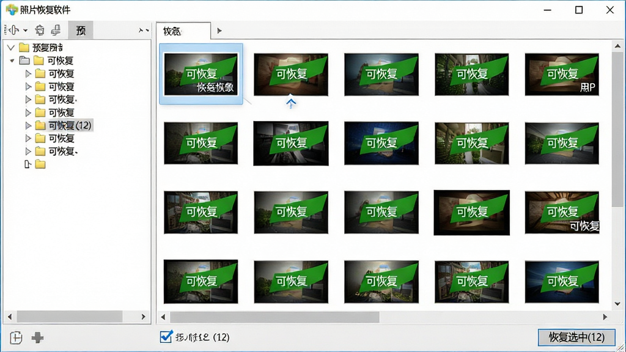Minimize the 照片恢复软件 window

pyautogui.click(x=548, y=10)
